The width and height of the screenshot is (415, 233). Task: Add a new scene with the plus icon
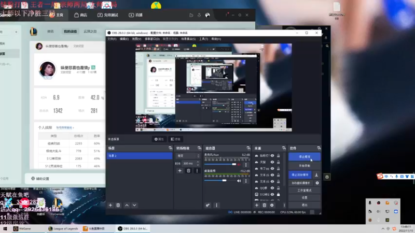110,205
